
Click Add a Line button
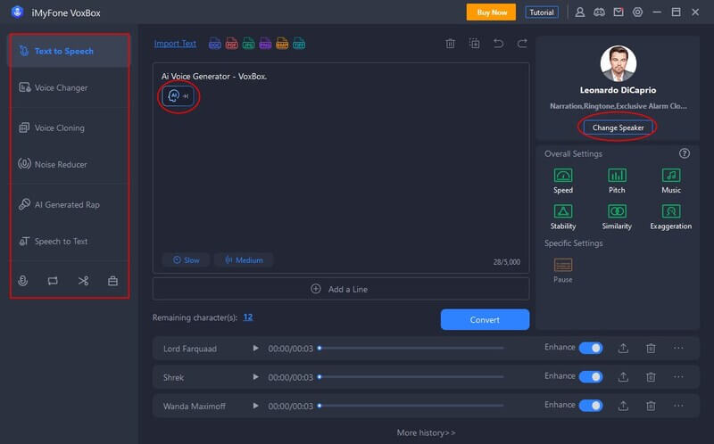click(x=341, y=289)
